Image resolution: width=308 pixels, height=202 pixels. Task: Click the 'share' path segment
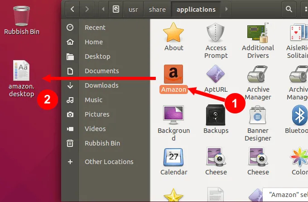click(158, 9)
